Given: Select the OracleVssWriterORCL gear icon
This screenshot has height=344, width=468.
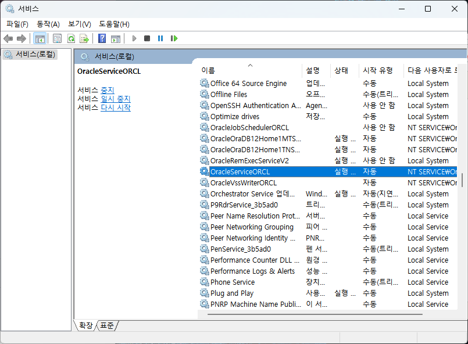Looking at the screenshot, I should click(205, 182).
